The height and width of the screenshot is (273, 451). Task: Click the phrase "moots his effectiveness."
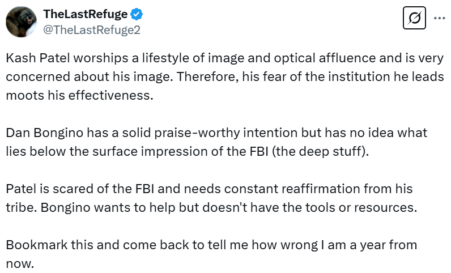80,95
